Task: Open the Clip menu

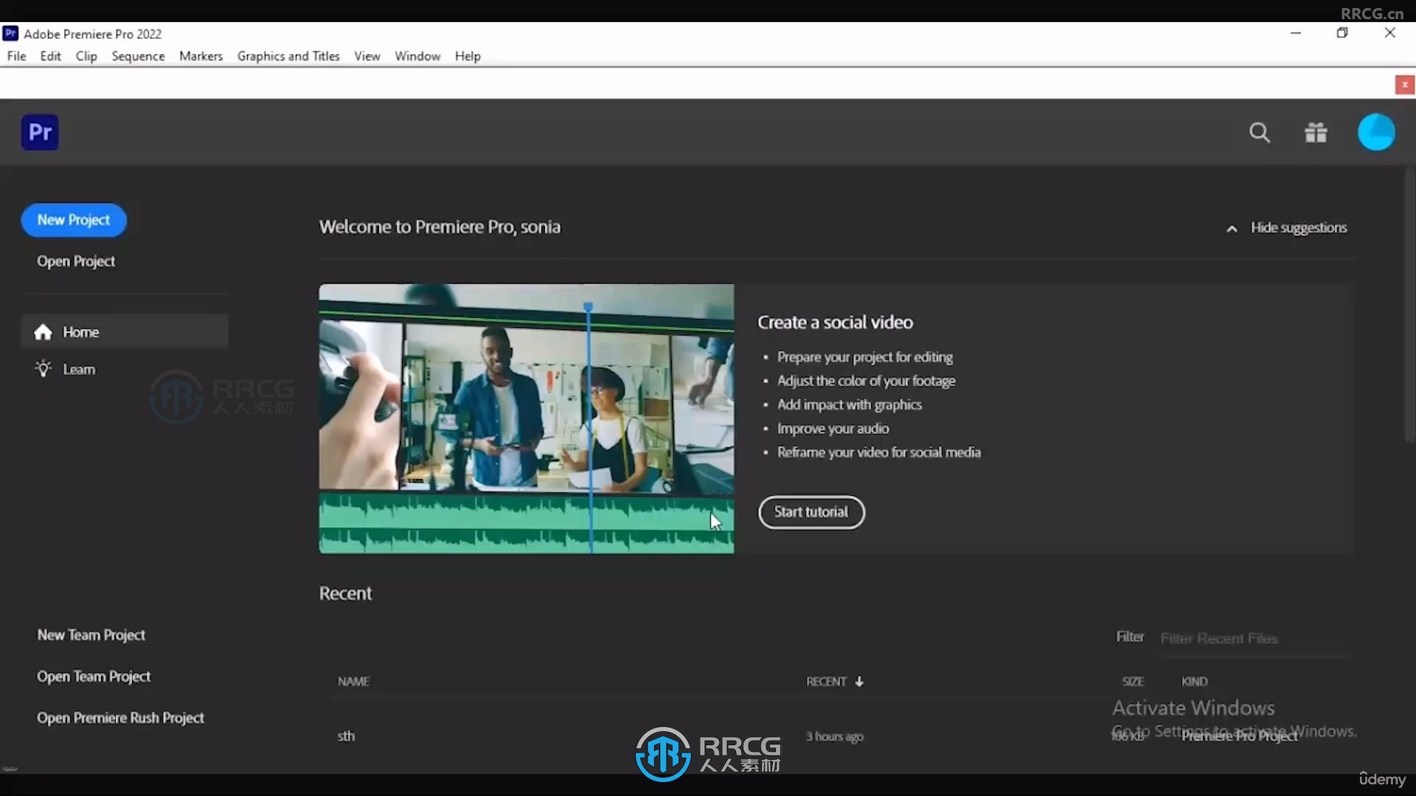Action: coord(86,56)
